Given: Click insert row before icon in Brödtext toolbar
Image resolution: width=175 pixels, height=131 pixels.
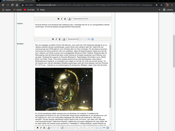Looking at the screenshot, I should [x=74, y=128].
